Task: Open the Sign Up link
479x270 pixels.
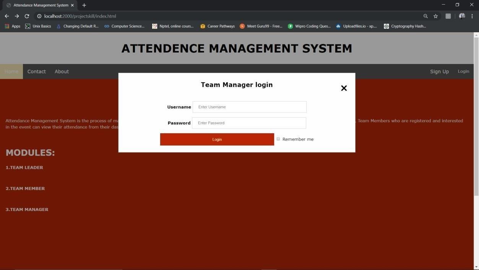Action: tap(439, 72)
